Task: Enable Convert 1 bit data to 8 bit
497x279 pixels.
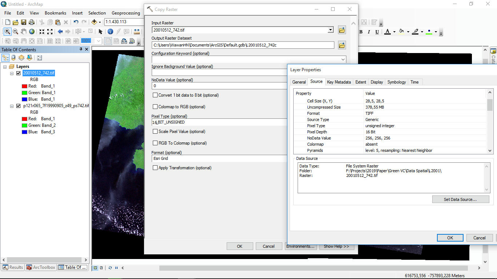Action: (x=155, y=95)
